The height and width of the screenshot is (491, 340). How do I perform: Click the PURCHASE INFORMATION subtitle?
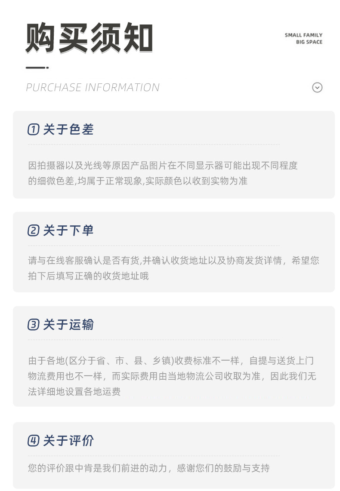pyautogui.click(x=93, y=87)
